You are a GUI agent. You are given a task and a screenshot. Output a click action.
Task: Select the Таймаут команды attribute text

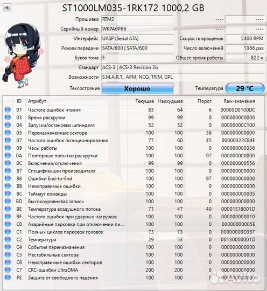[47, 194]
